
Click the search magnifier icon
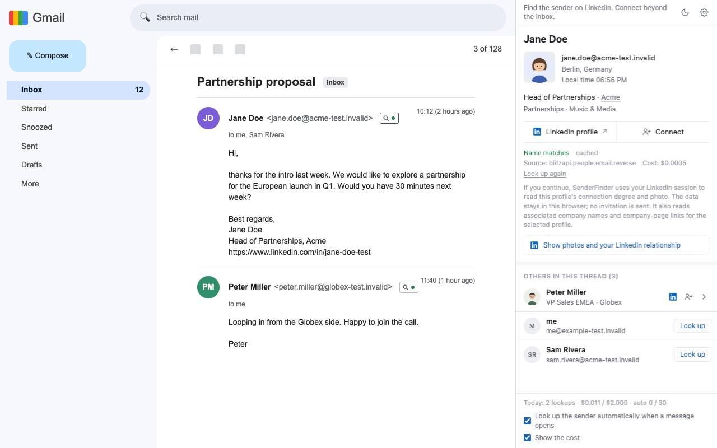click(145, 17)
